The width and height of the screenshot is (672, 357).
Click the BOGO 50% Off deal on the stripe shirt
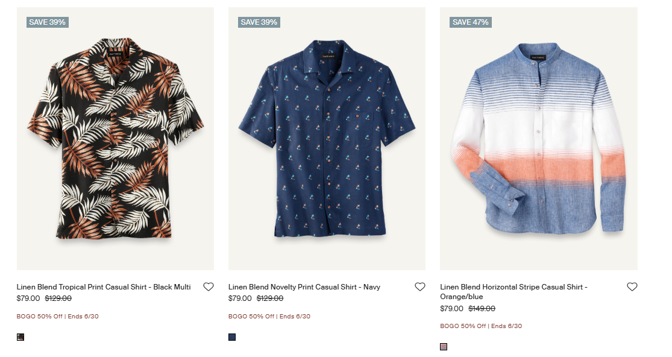[x=481, y=326]
